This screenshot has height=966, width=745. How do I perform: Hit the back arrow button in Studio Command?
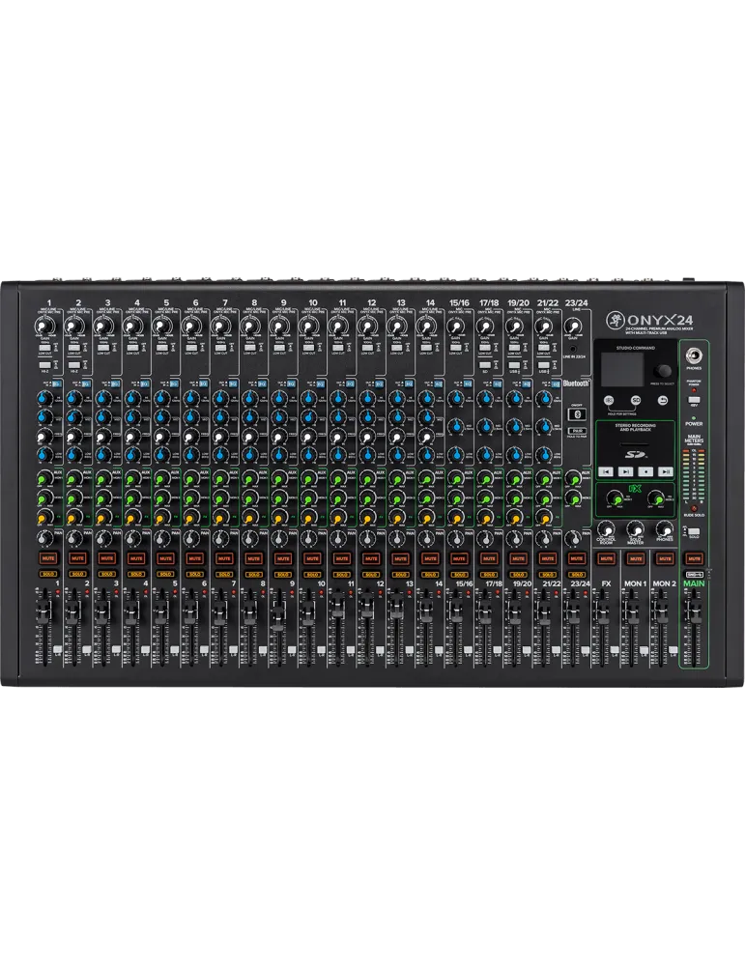[663, 400]
